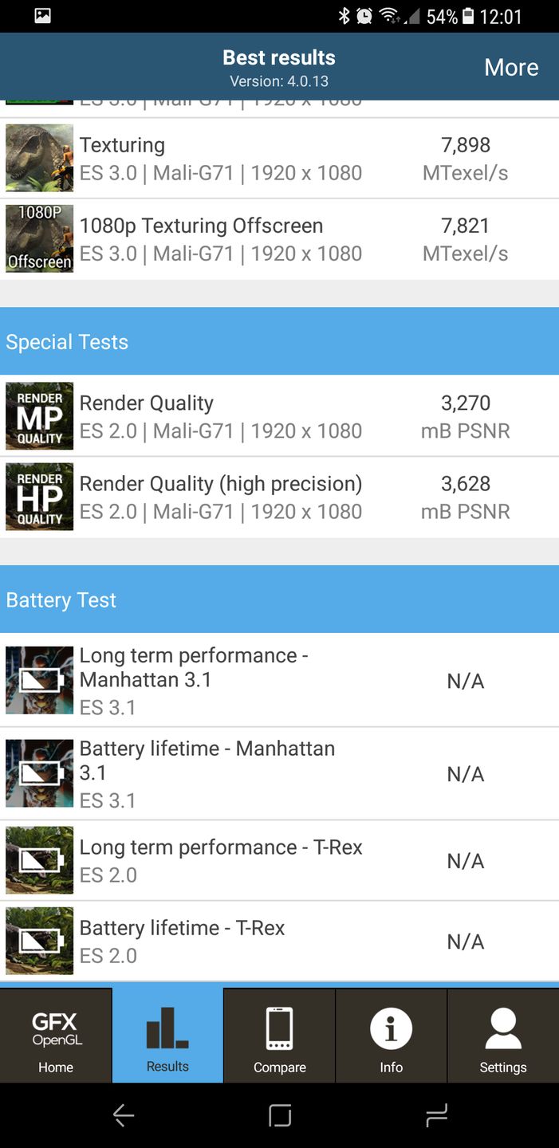The image size is (559, 1148).
Task: Tap Battery lifetime T-Rex battery icon
Action: pos(40,941)
